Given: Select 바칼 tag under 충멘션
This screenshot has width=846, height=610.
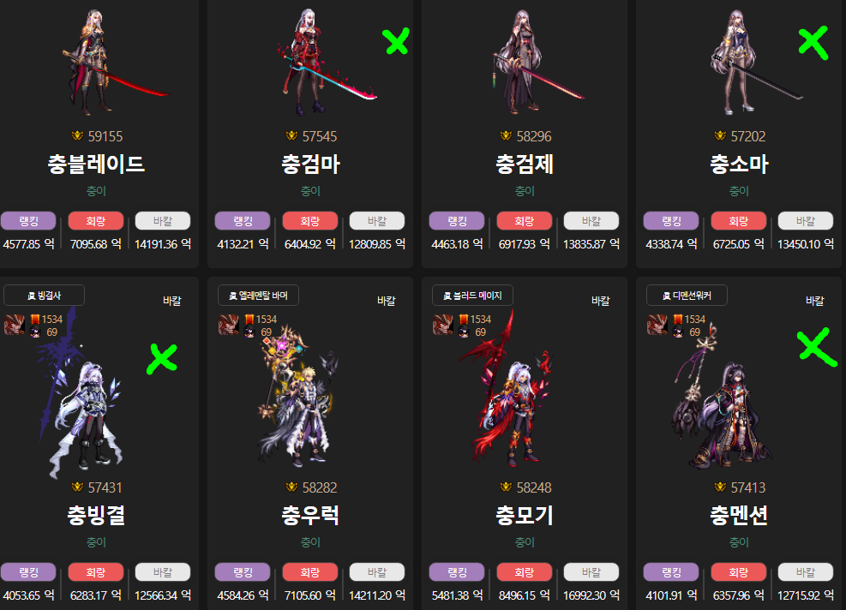Looking at the screenshot, I should [806, 572].
